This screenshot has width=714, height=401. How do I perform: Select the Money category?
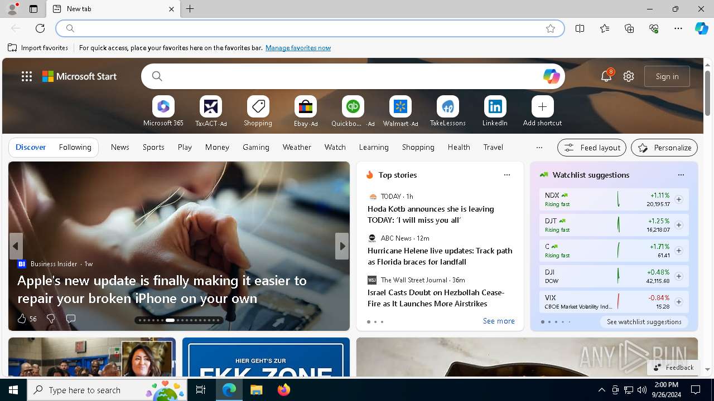tap(217, 147)
